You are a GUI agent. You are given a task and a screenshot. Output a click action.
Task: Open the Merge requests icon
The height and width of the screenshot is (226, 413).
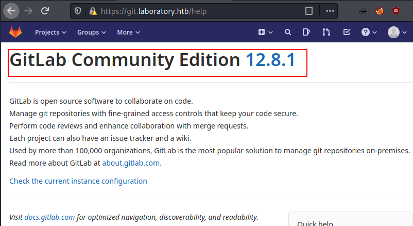326,32
